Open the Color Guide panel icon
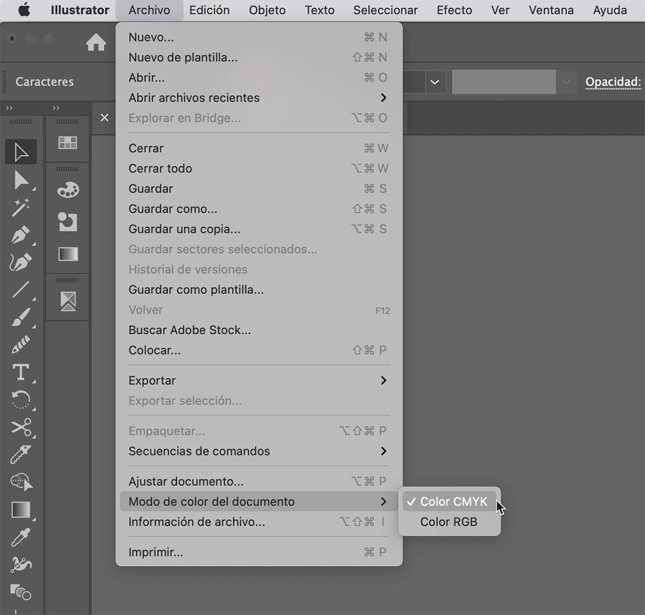The width and height of the screenshot is (645, 615). click(68, 221)
